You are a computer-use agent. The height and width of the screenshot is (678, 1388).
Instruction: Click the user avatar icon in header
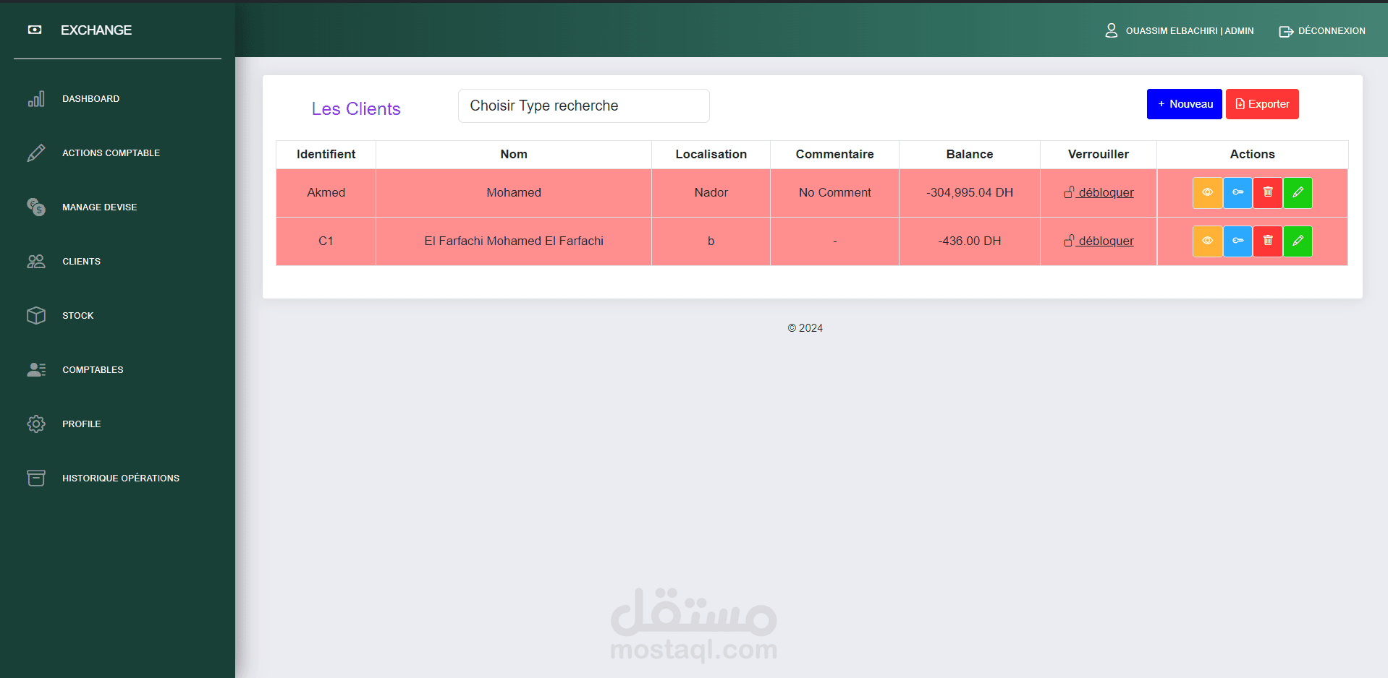pyautogui.click(x=1112, y=30)
